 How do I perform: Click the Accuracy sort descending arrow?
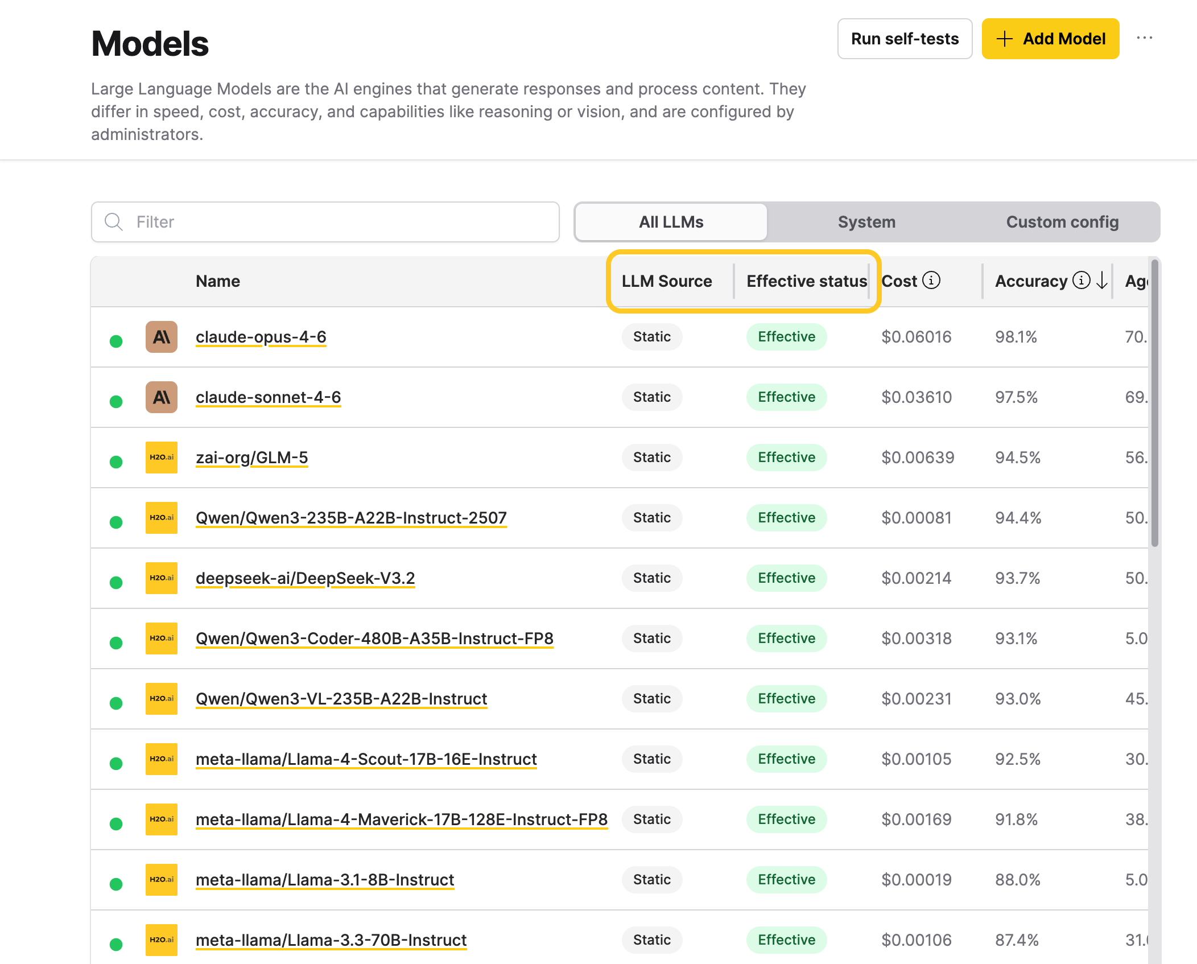click(x=1102, y=280)
